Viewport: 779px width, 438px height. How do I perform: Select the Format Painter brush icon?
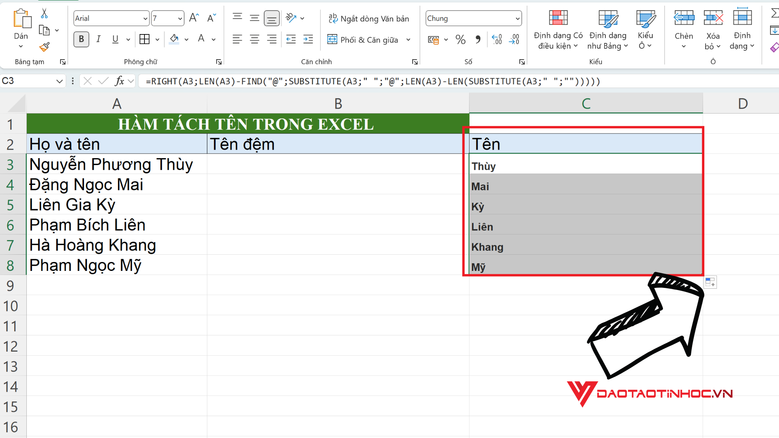[44, 47]
